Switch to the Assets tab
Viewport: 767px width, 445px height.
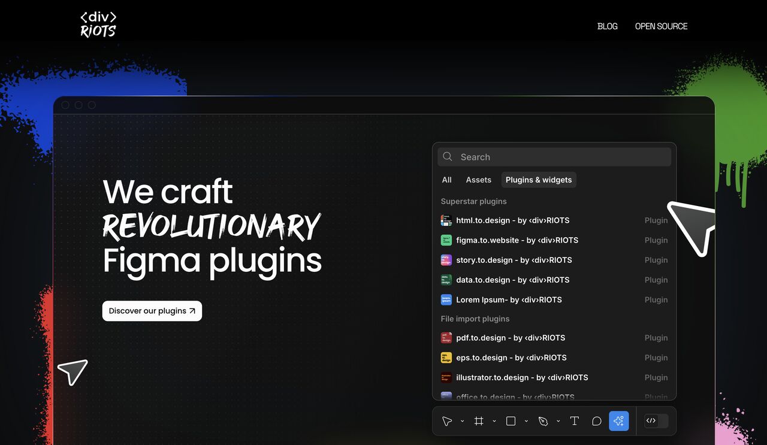pos(479,180)
